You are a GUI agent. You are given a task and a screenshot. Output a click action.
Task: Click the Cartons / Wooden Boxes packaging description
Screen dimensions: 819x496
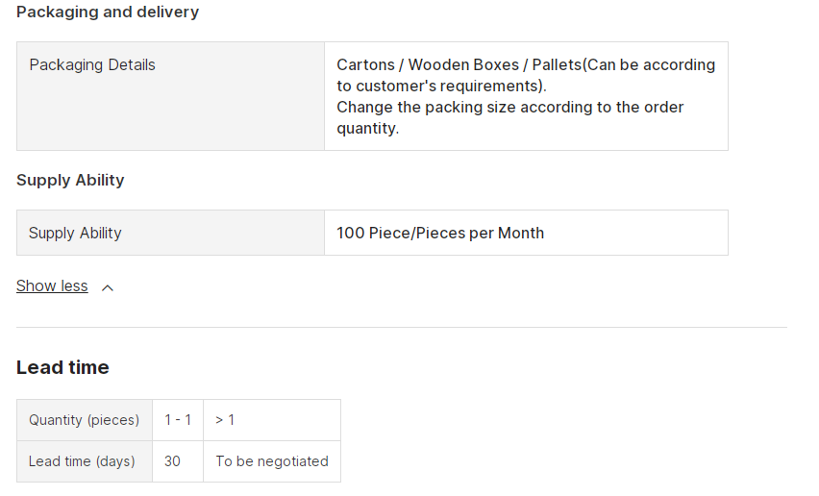click(526, 96)
